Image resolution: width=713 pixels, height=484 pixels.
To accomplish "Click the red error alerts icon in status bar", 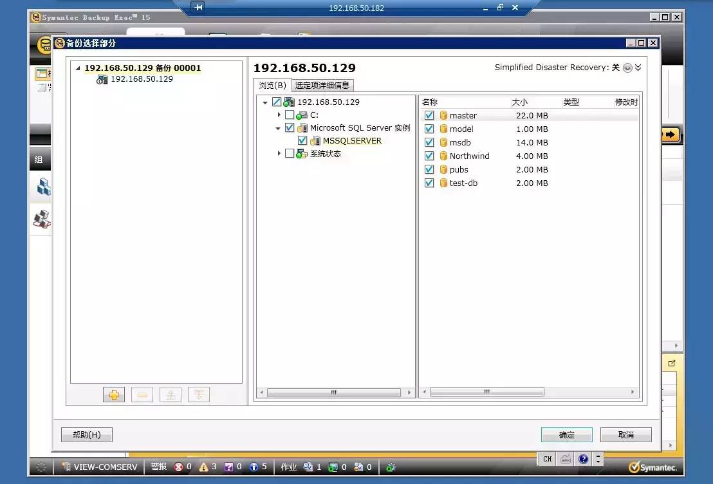I will 178,467.
